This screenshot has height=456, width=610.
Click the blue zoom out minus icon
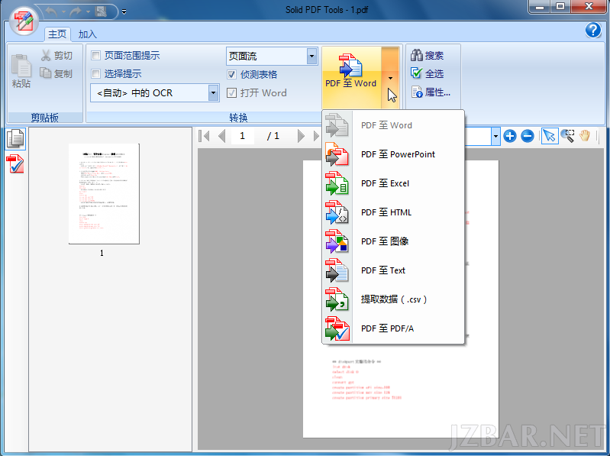pos(528,136)
